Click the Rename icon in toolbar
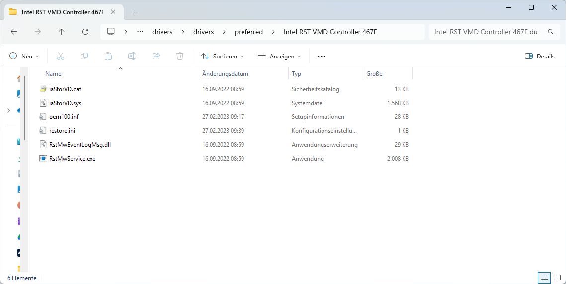566x284 pixels. pos(132,57)
